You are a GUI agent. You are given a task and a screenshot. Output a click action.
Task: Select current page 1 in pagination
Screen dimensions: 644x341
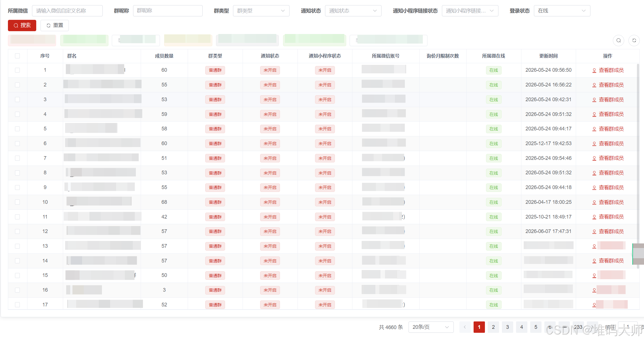pyautogui.click(x=479, y=327)
